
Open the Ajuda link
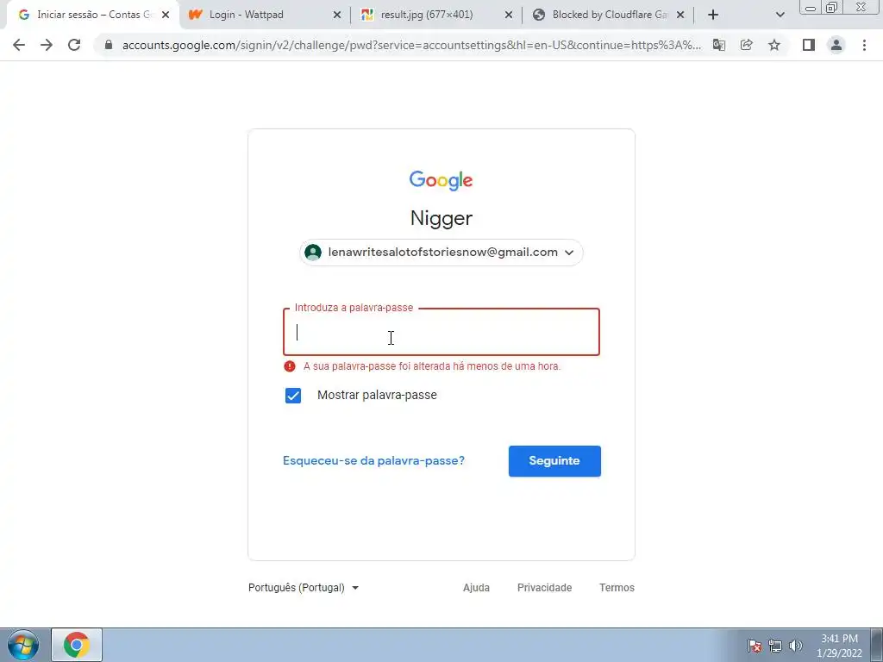[x=476, y=588]
